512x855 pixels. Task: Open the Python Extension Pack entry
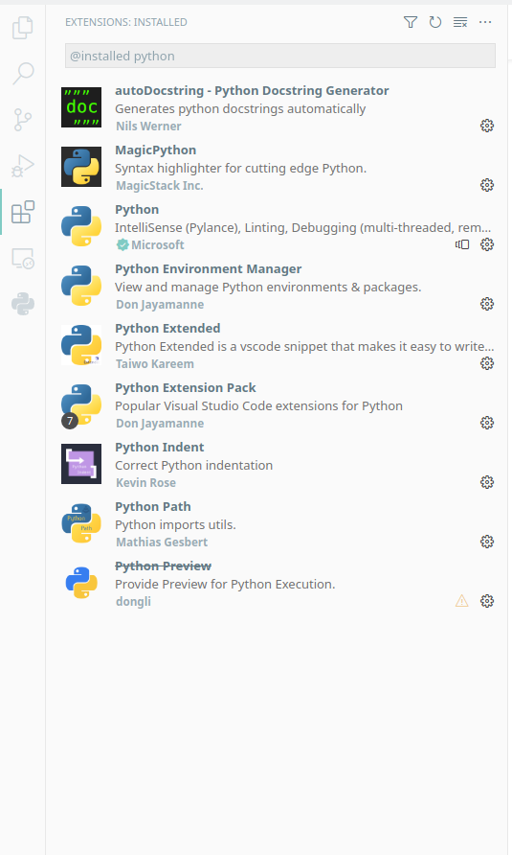pos(278,405)
